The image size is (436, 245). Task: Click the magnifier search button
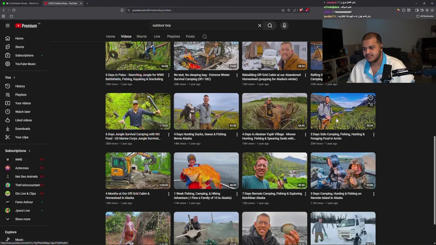click(x=270, y=26)
